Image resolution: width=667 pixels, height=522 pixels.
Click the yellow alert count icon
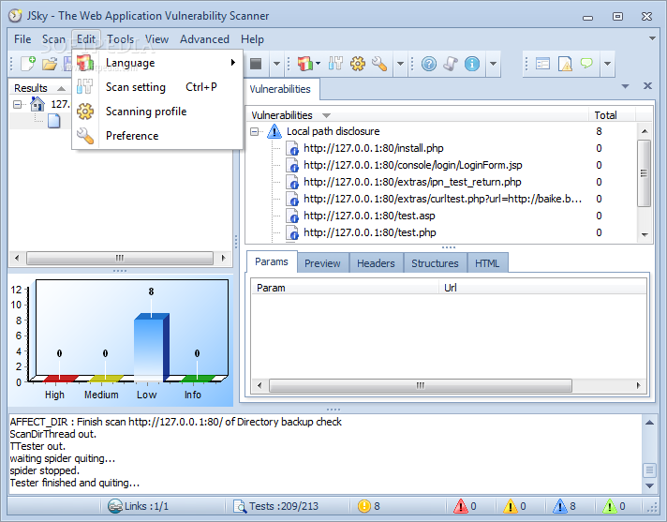pyautogui.click(x=364, y=506)
